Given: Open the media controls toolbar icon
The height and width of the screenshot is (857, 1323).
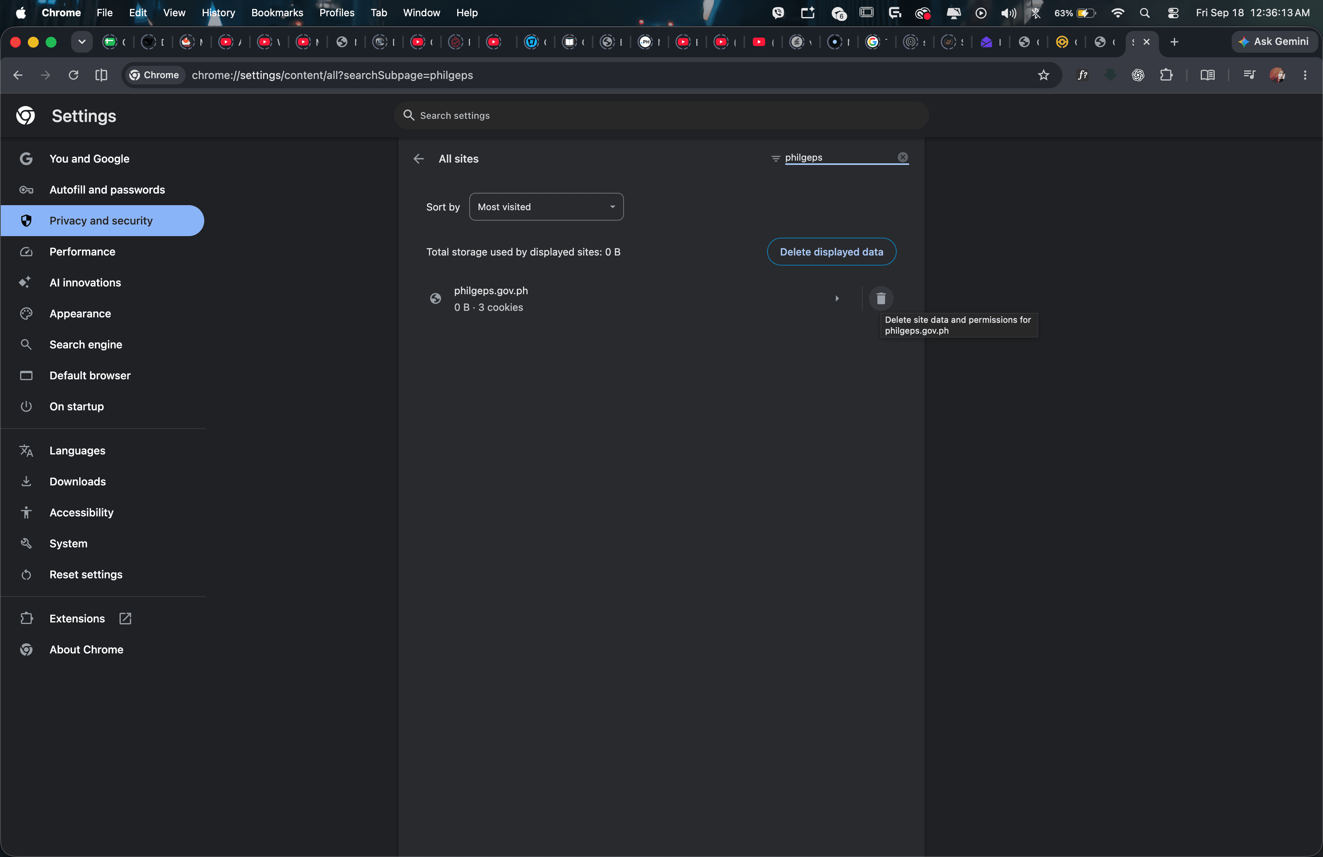Looking at the screenshot, I should pos(1249,75).
